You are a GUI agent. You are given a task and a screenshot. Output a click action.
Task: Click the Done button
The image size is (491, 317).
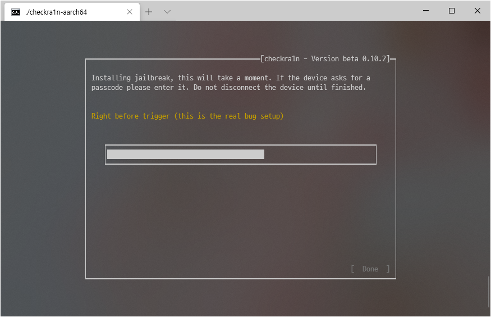pyautogui.click(x=370, y=269)
